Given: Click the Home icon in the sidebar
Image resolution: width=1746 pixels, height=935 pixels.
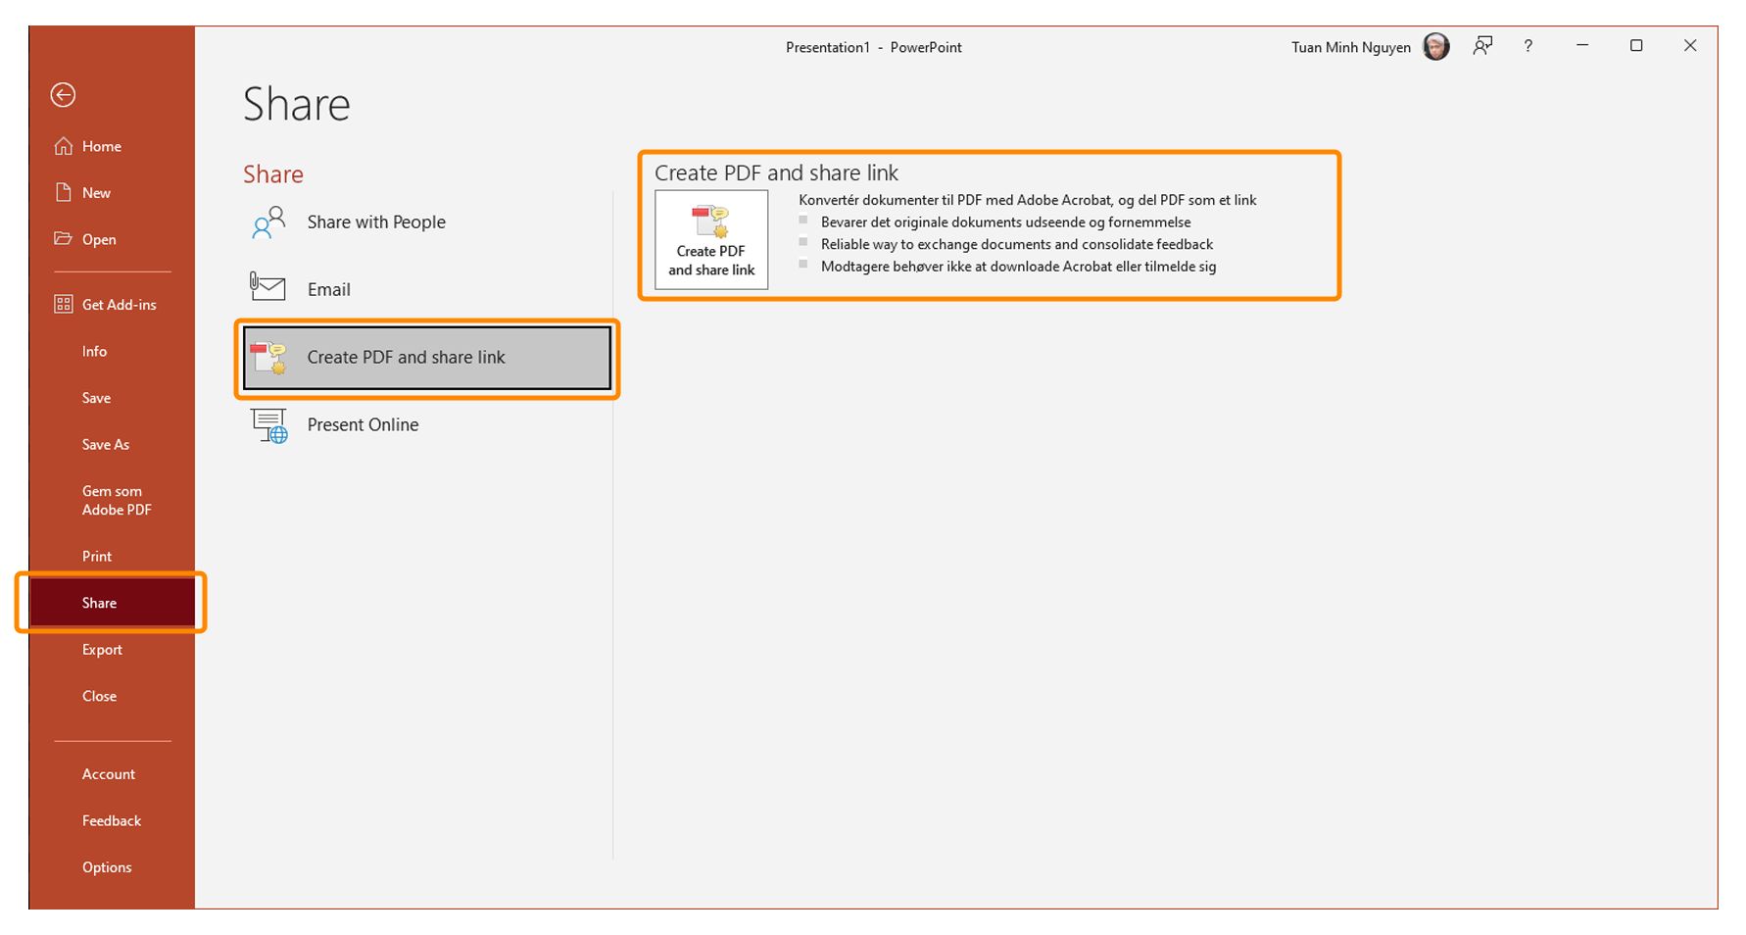Looking at the screenshot, I should coord(62,145).
